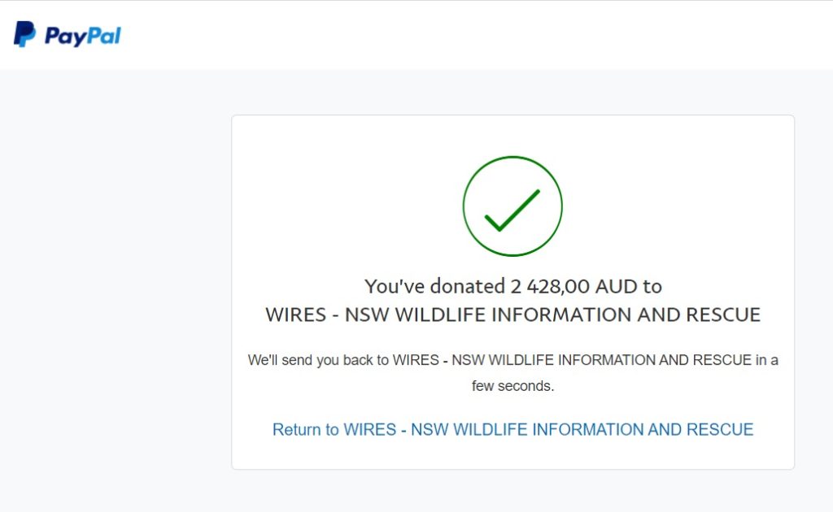The height and width of the screenshot is (512, 833).
Task: Open the Return to WIRES link
Action: point(512,429)
